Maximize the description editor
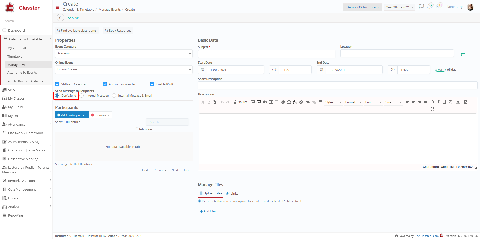This screenshot has width=480, height=239. click(x=433, y=109)
